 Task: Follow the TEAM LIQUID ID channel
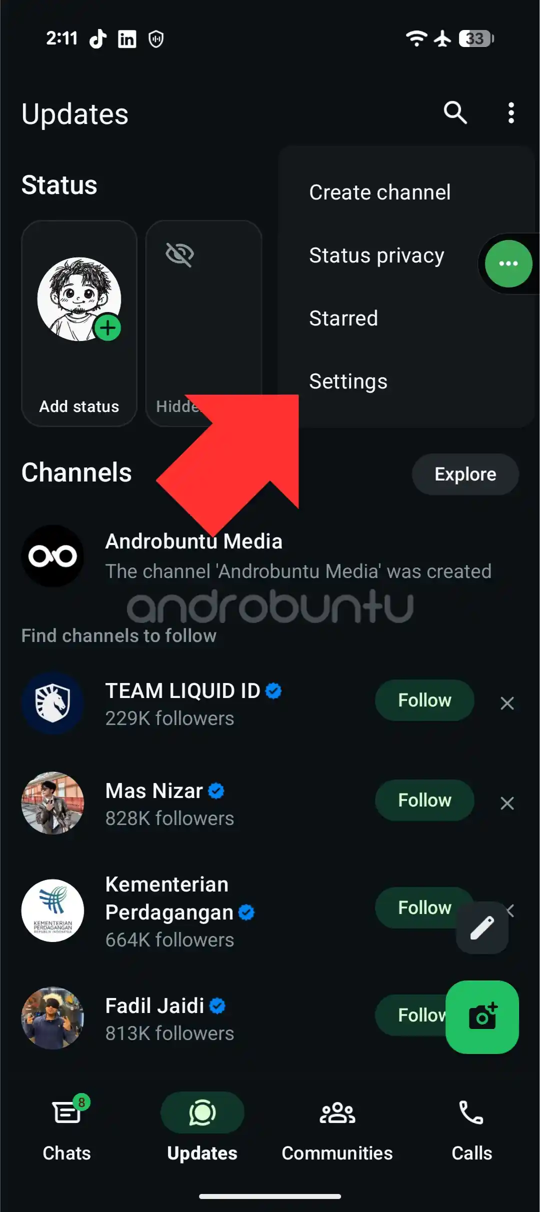coord(424,700)
